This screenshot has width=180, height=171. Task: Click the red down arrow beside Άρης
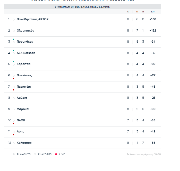coord(13,135)
